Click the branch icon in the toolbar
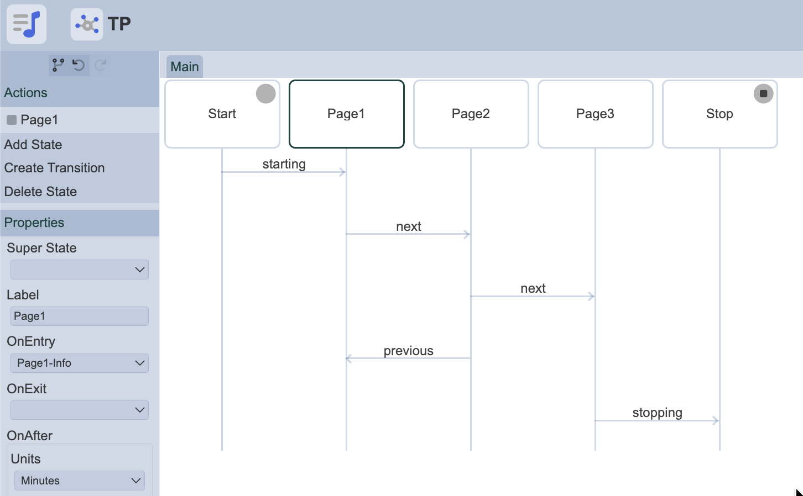Viewport: 803px width, 496px height. (58, 65)
